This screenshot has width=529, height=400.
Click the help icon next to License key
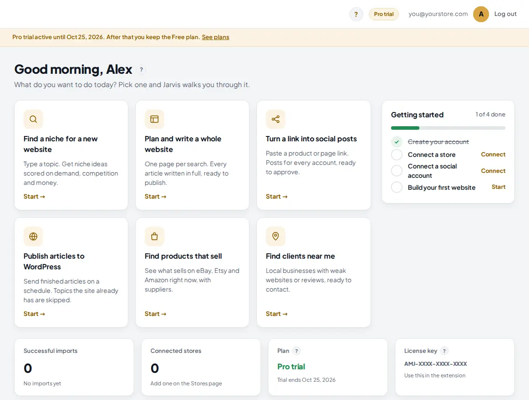444,351
